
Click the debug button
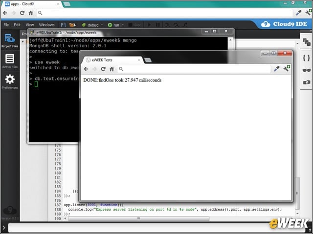(90, 25)
